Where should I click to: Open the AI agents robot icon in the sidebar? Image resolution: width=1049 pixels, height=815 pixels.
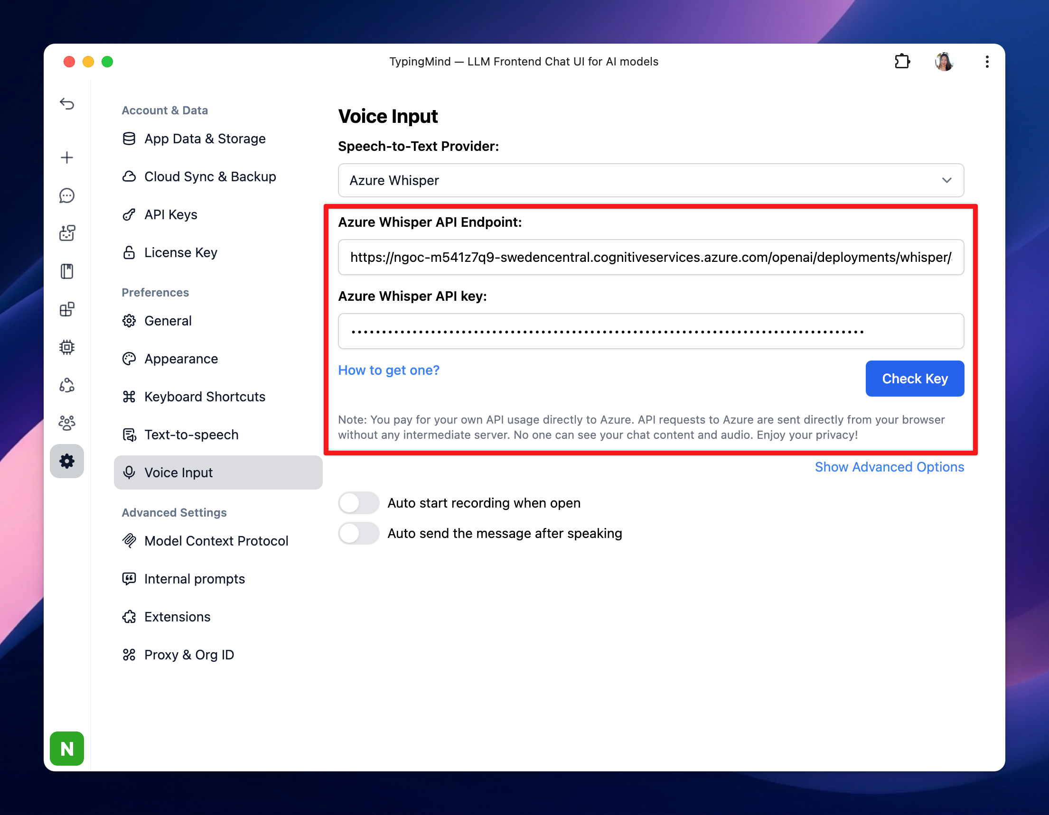tap(67, 233)
